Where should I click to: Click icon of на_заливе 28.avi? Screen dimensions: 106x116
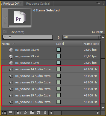click(x=11, y=50)
